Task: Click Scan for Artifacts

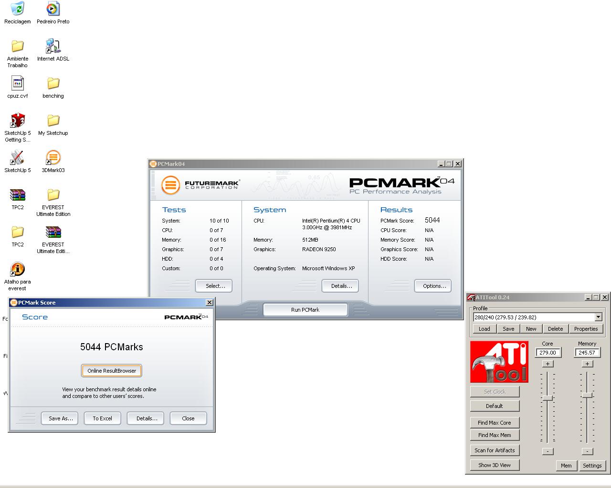Action: (x=495, y=450)
